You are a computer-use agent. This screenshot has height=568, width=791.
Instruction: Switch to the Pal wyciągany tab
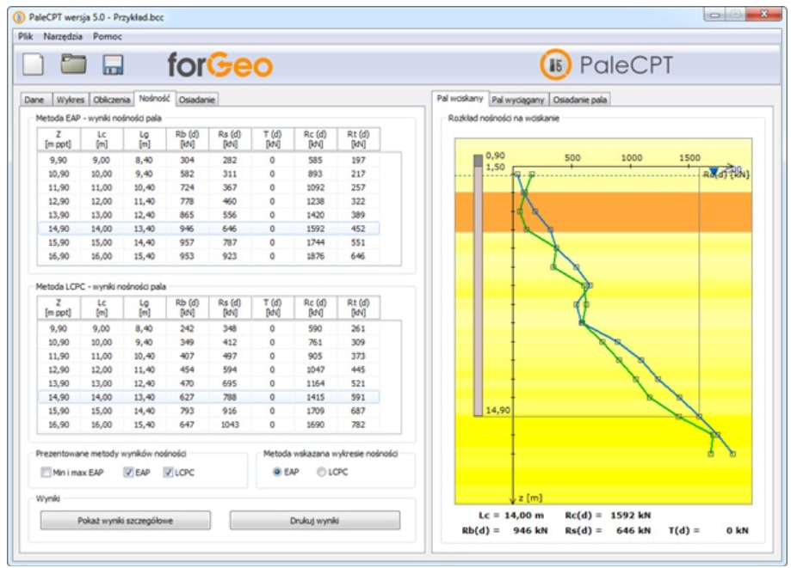tap(518, 100)
